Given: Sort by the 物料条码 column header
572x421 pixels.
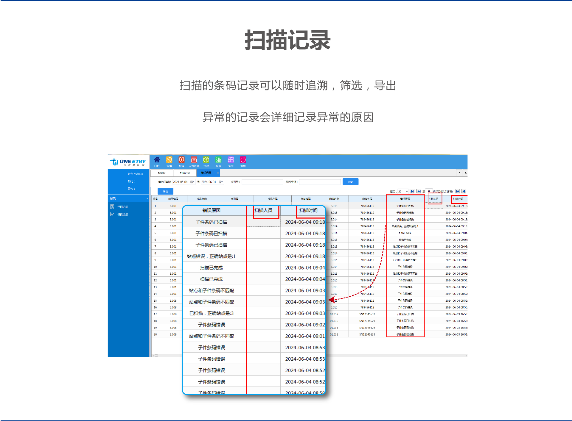Looking at the screenshot, I should click(x=367, y=199).
